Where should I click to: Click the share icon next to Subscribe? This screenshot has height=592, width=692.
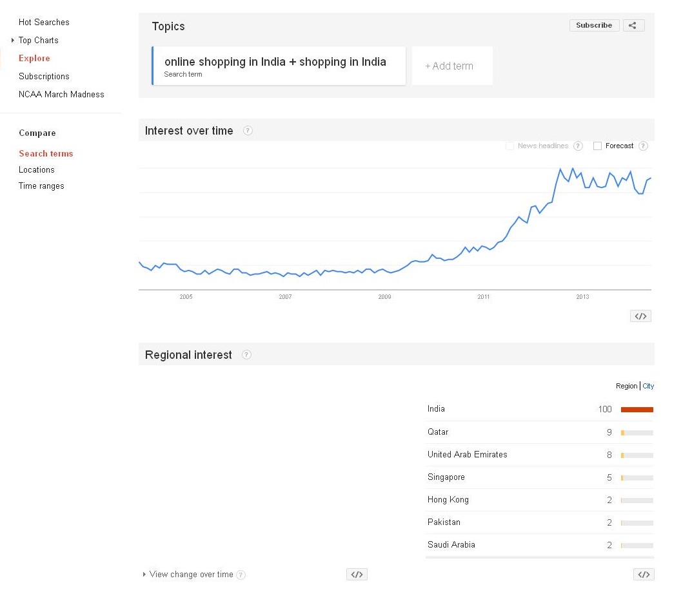pos(633,26)
